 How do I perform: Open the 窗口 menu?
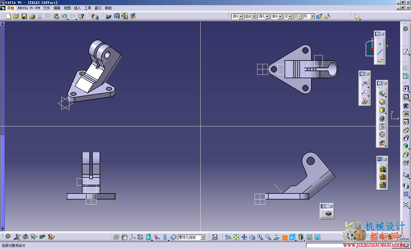pos(98,8)
